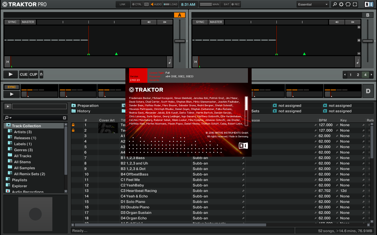Expand the Labels (1) tree node
The height and width of the screenshot is (235, 377).
(x=10, y=143)
